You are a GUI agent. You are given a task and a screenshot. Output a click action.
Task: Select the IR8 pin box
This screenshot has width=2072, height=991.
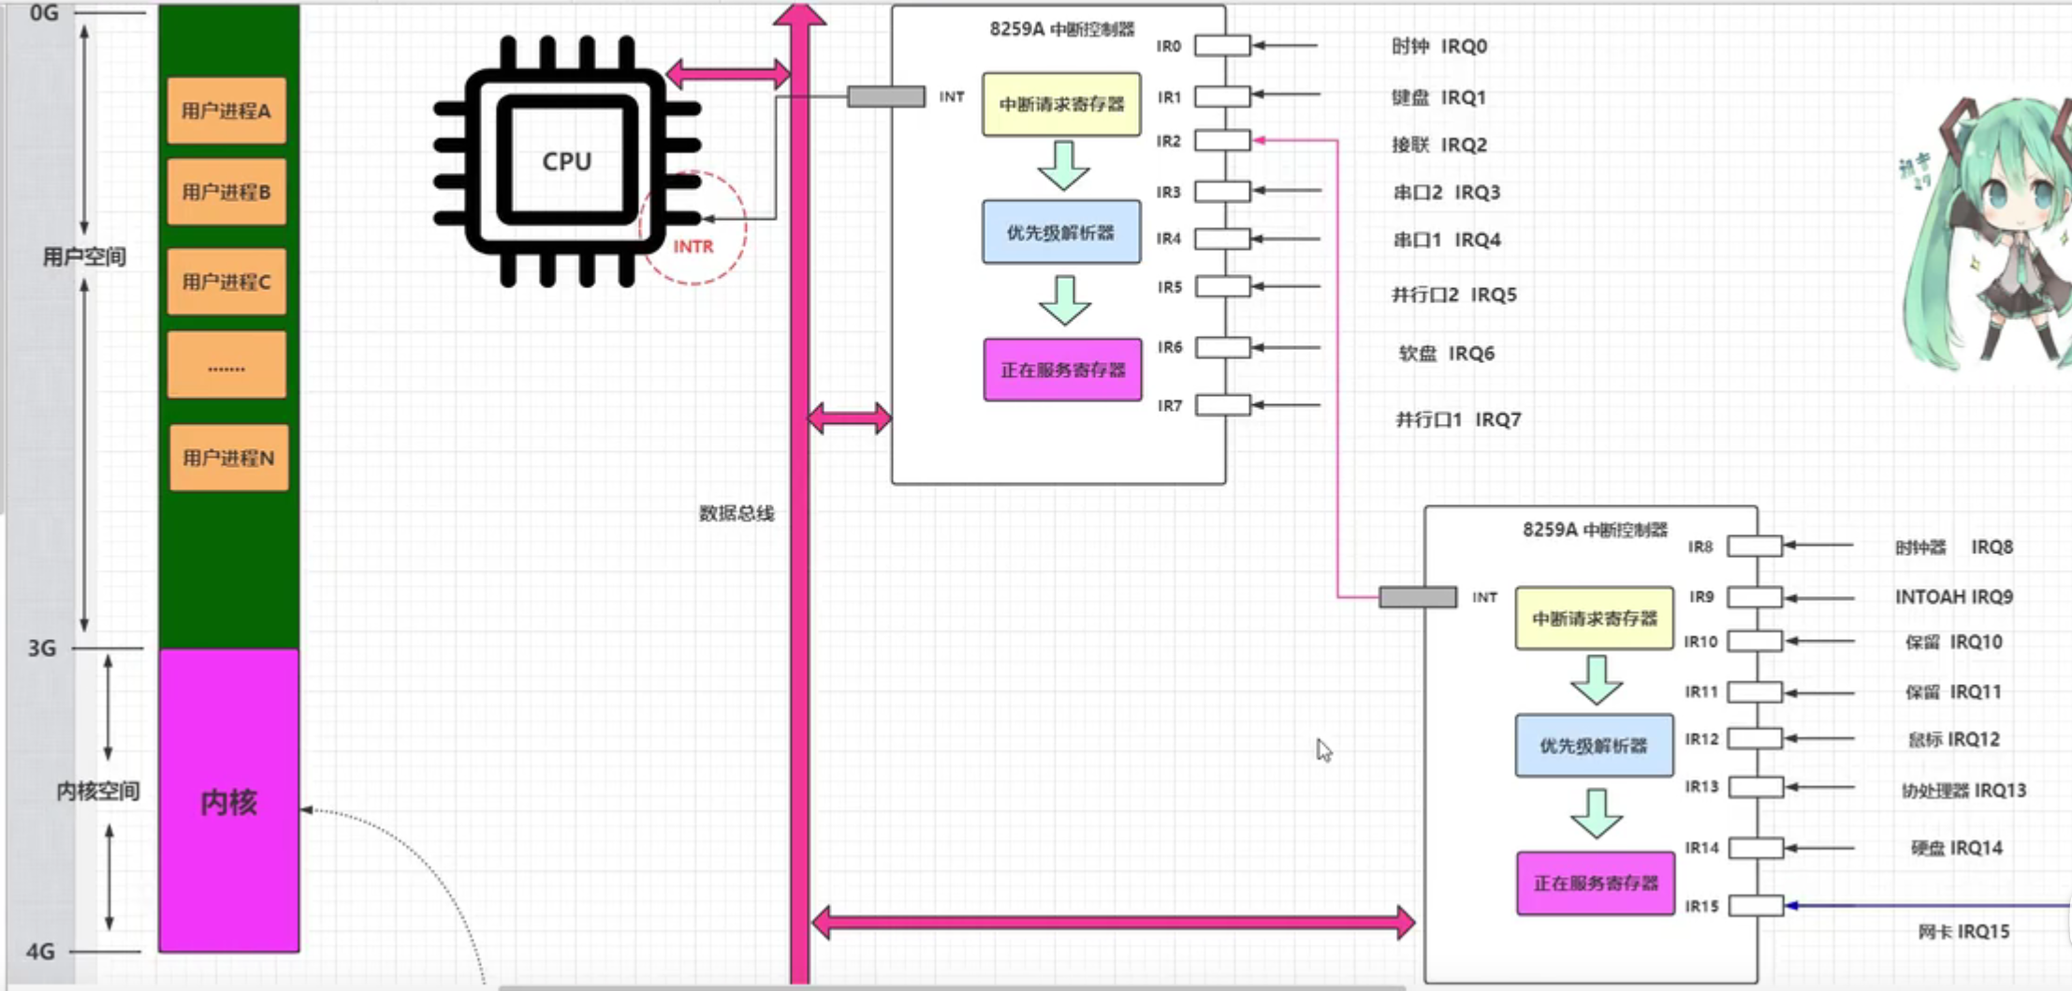pyautogui.click(x=1755, y=546)
